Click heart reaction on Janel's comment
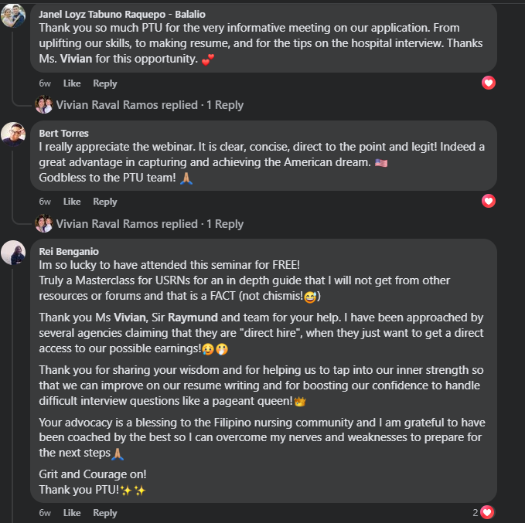Image resolution: width=525 pixels, height=523 pixels. tap(488, 83)
